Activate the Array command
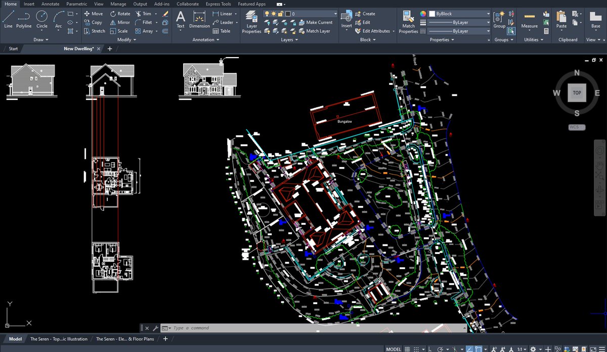Viewport: 607px width, 352px height. pos(144,31)
